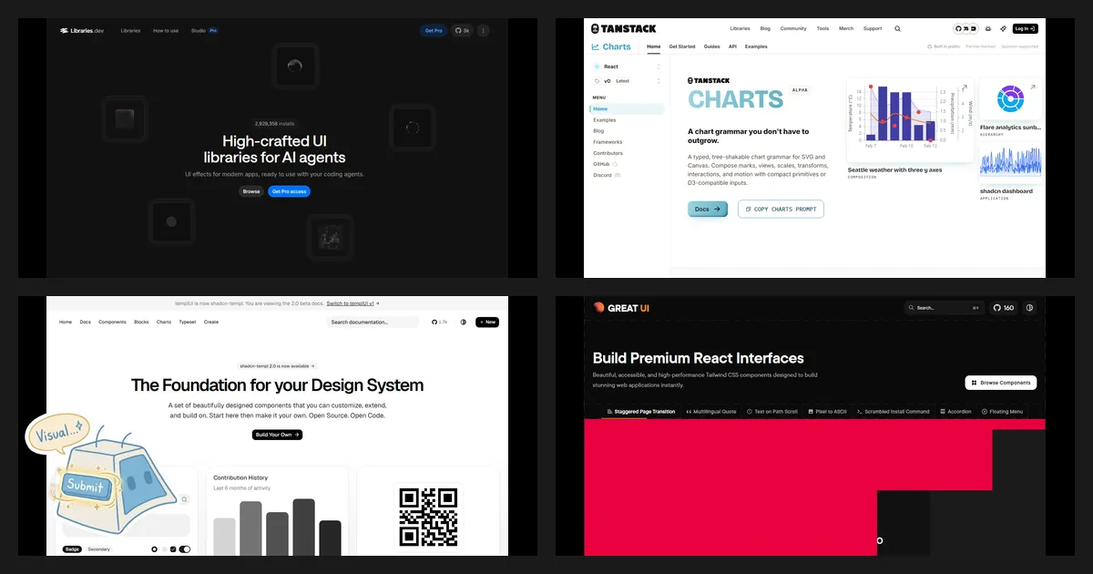The image size is (1093, 574).
Task: Click the Browse button on Libraries.dev
Action: pyautogui.click(x=251, y=191)
